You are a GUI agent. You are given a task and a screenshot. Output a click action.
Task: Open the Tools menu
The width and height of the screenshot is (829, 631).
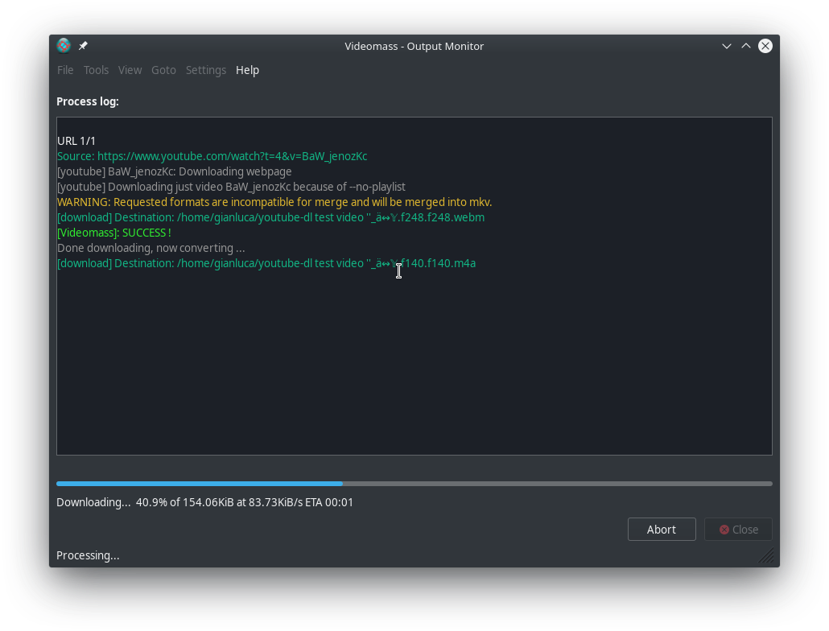[96, 70]
